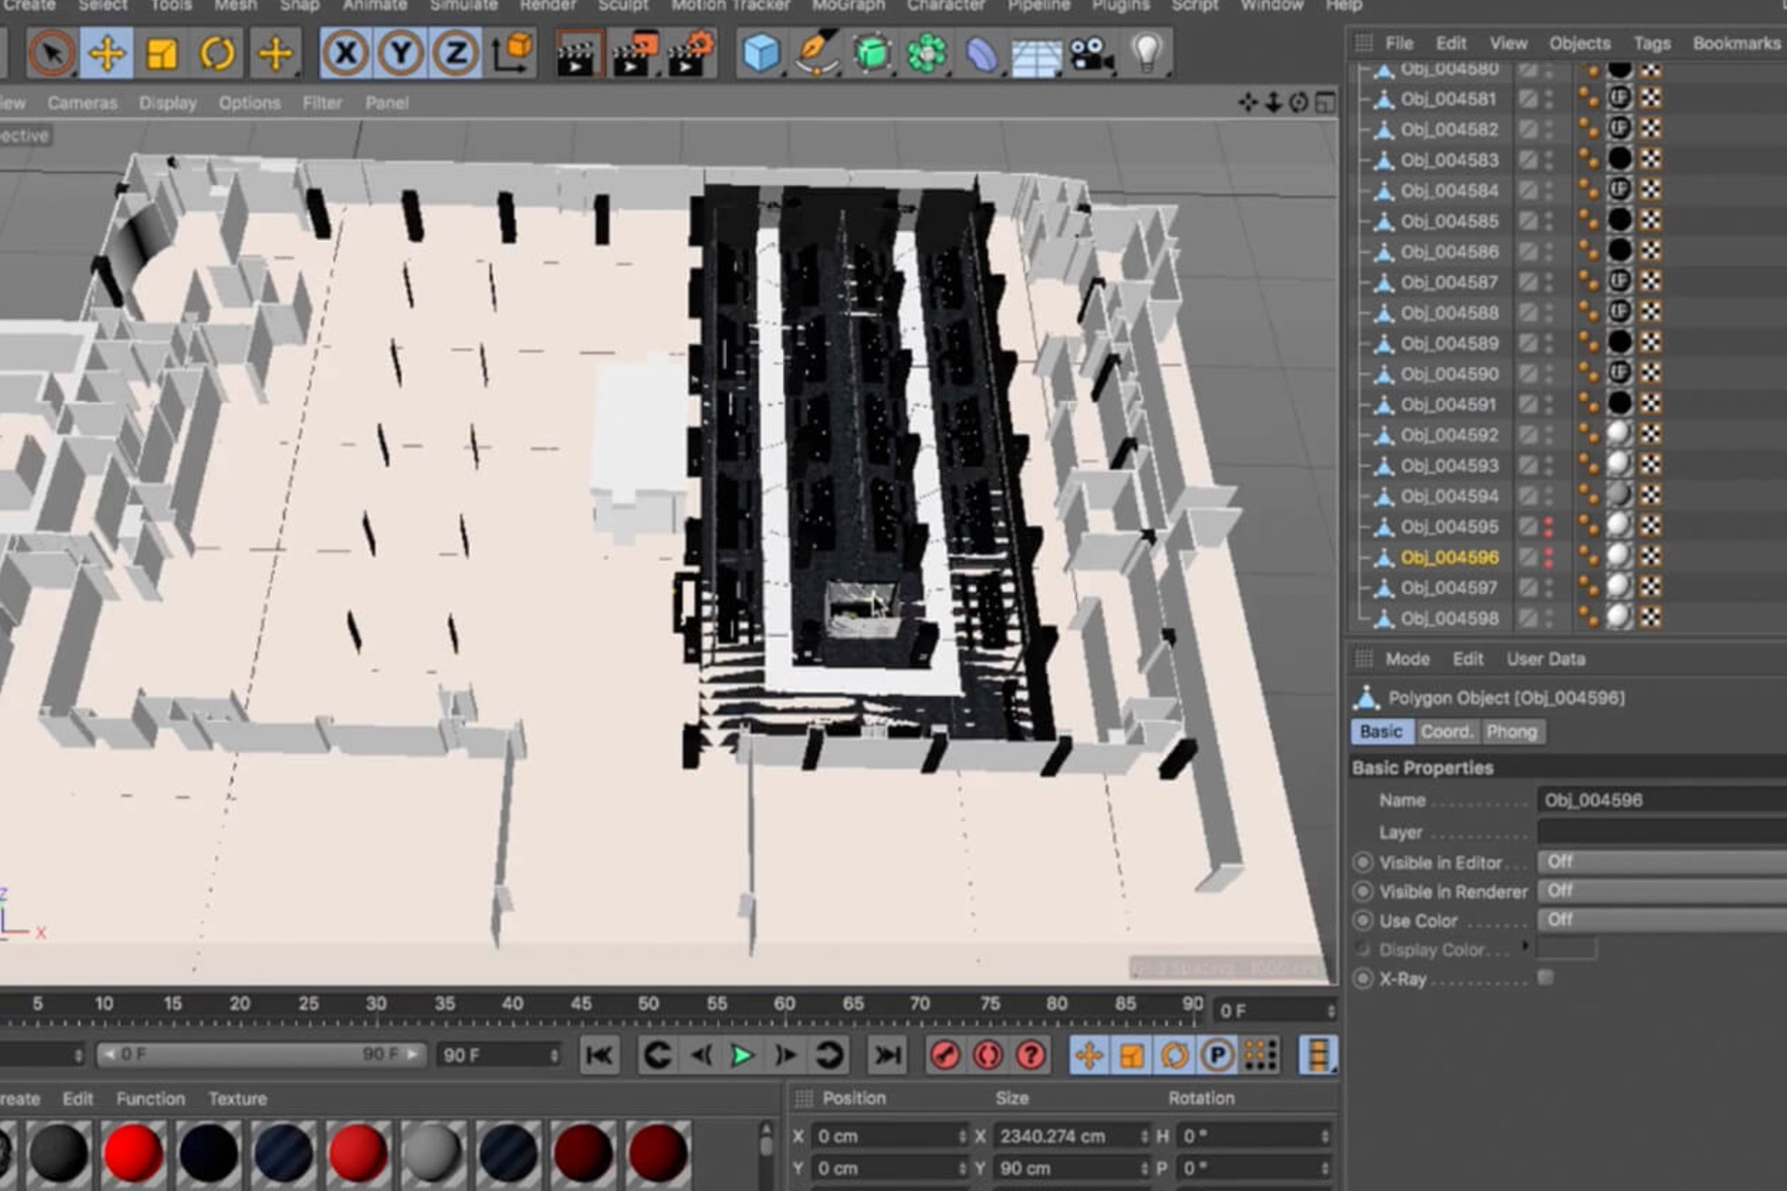Screen dimensions: 1787x1191
Task: Toggle the Z axis lock
Action: pyautogui.click(x=455, y=53)
